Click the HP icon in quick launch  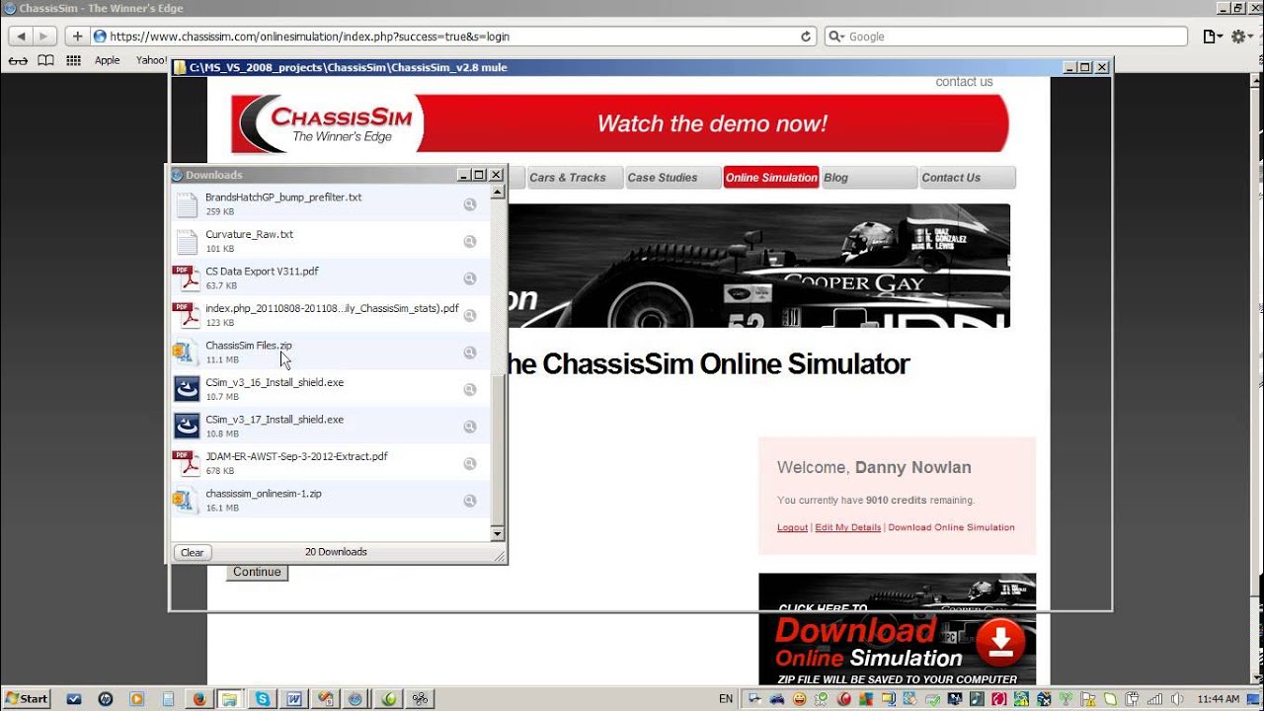tap(105, 698)
